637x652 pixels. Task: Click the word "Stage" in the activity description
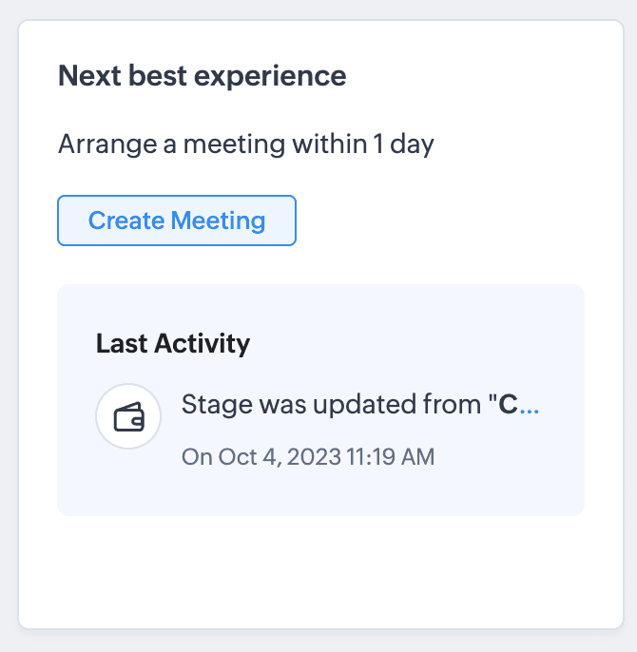(x=214, y=406)
